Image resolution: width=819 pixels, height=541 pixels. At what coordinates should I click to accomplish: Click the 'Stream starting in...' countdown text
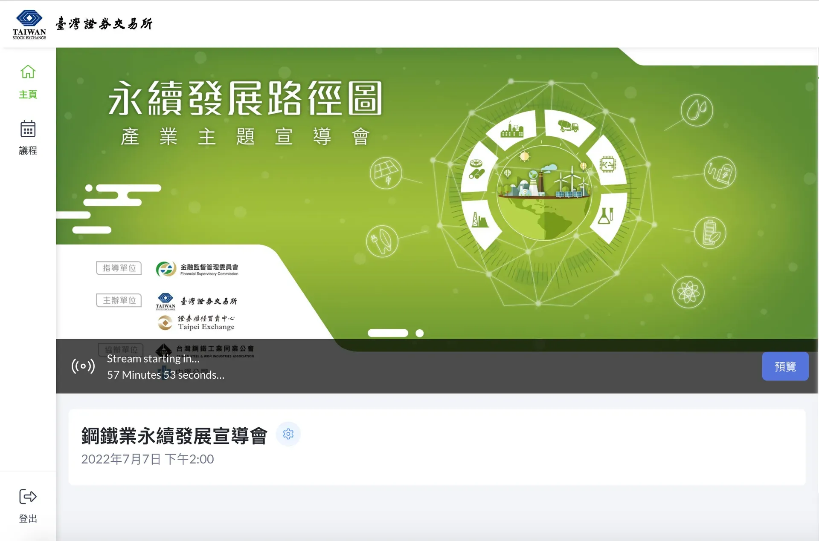click(153, 359)
